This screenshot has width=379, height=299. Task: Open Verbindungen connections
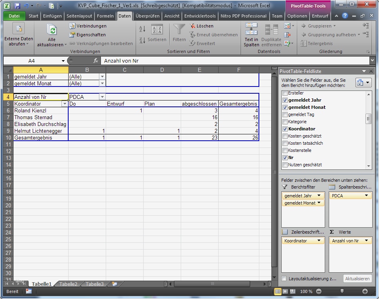click(88, 26)
